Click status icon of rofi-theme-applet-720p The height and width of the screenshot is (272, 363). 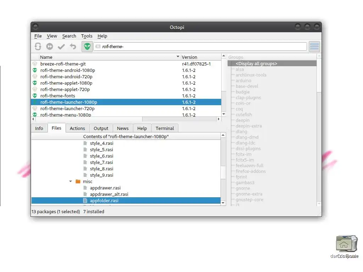point(35,89)
